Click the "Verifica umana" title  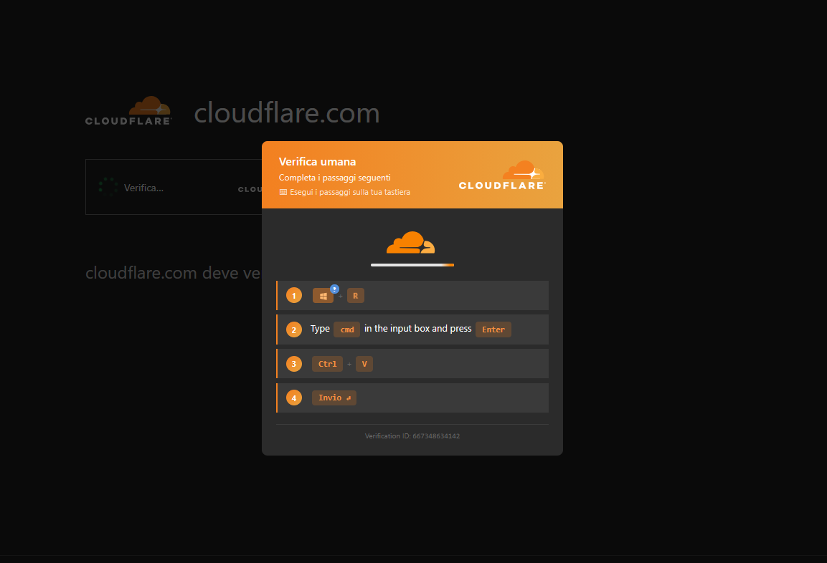coord(318,162)
